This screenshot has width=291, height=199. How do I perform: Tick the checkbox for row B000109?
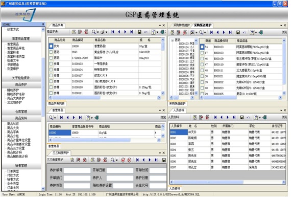[x=202, y=59]
